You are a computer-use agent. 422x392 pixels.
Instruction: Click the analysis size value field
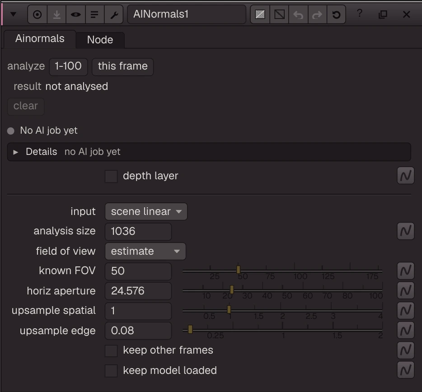coord(138,231)
